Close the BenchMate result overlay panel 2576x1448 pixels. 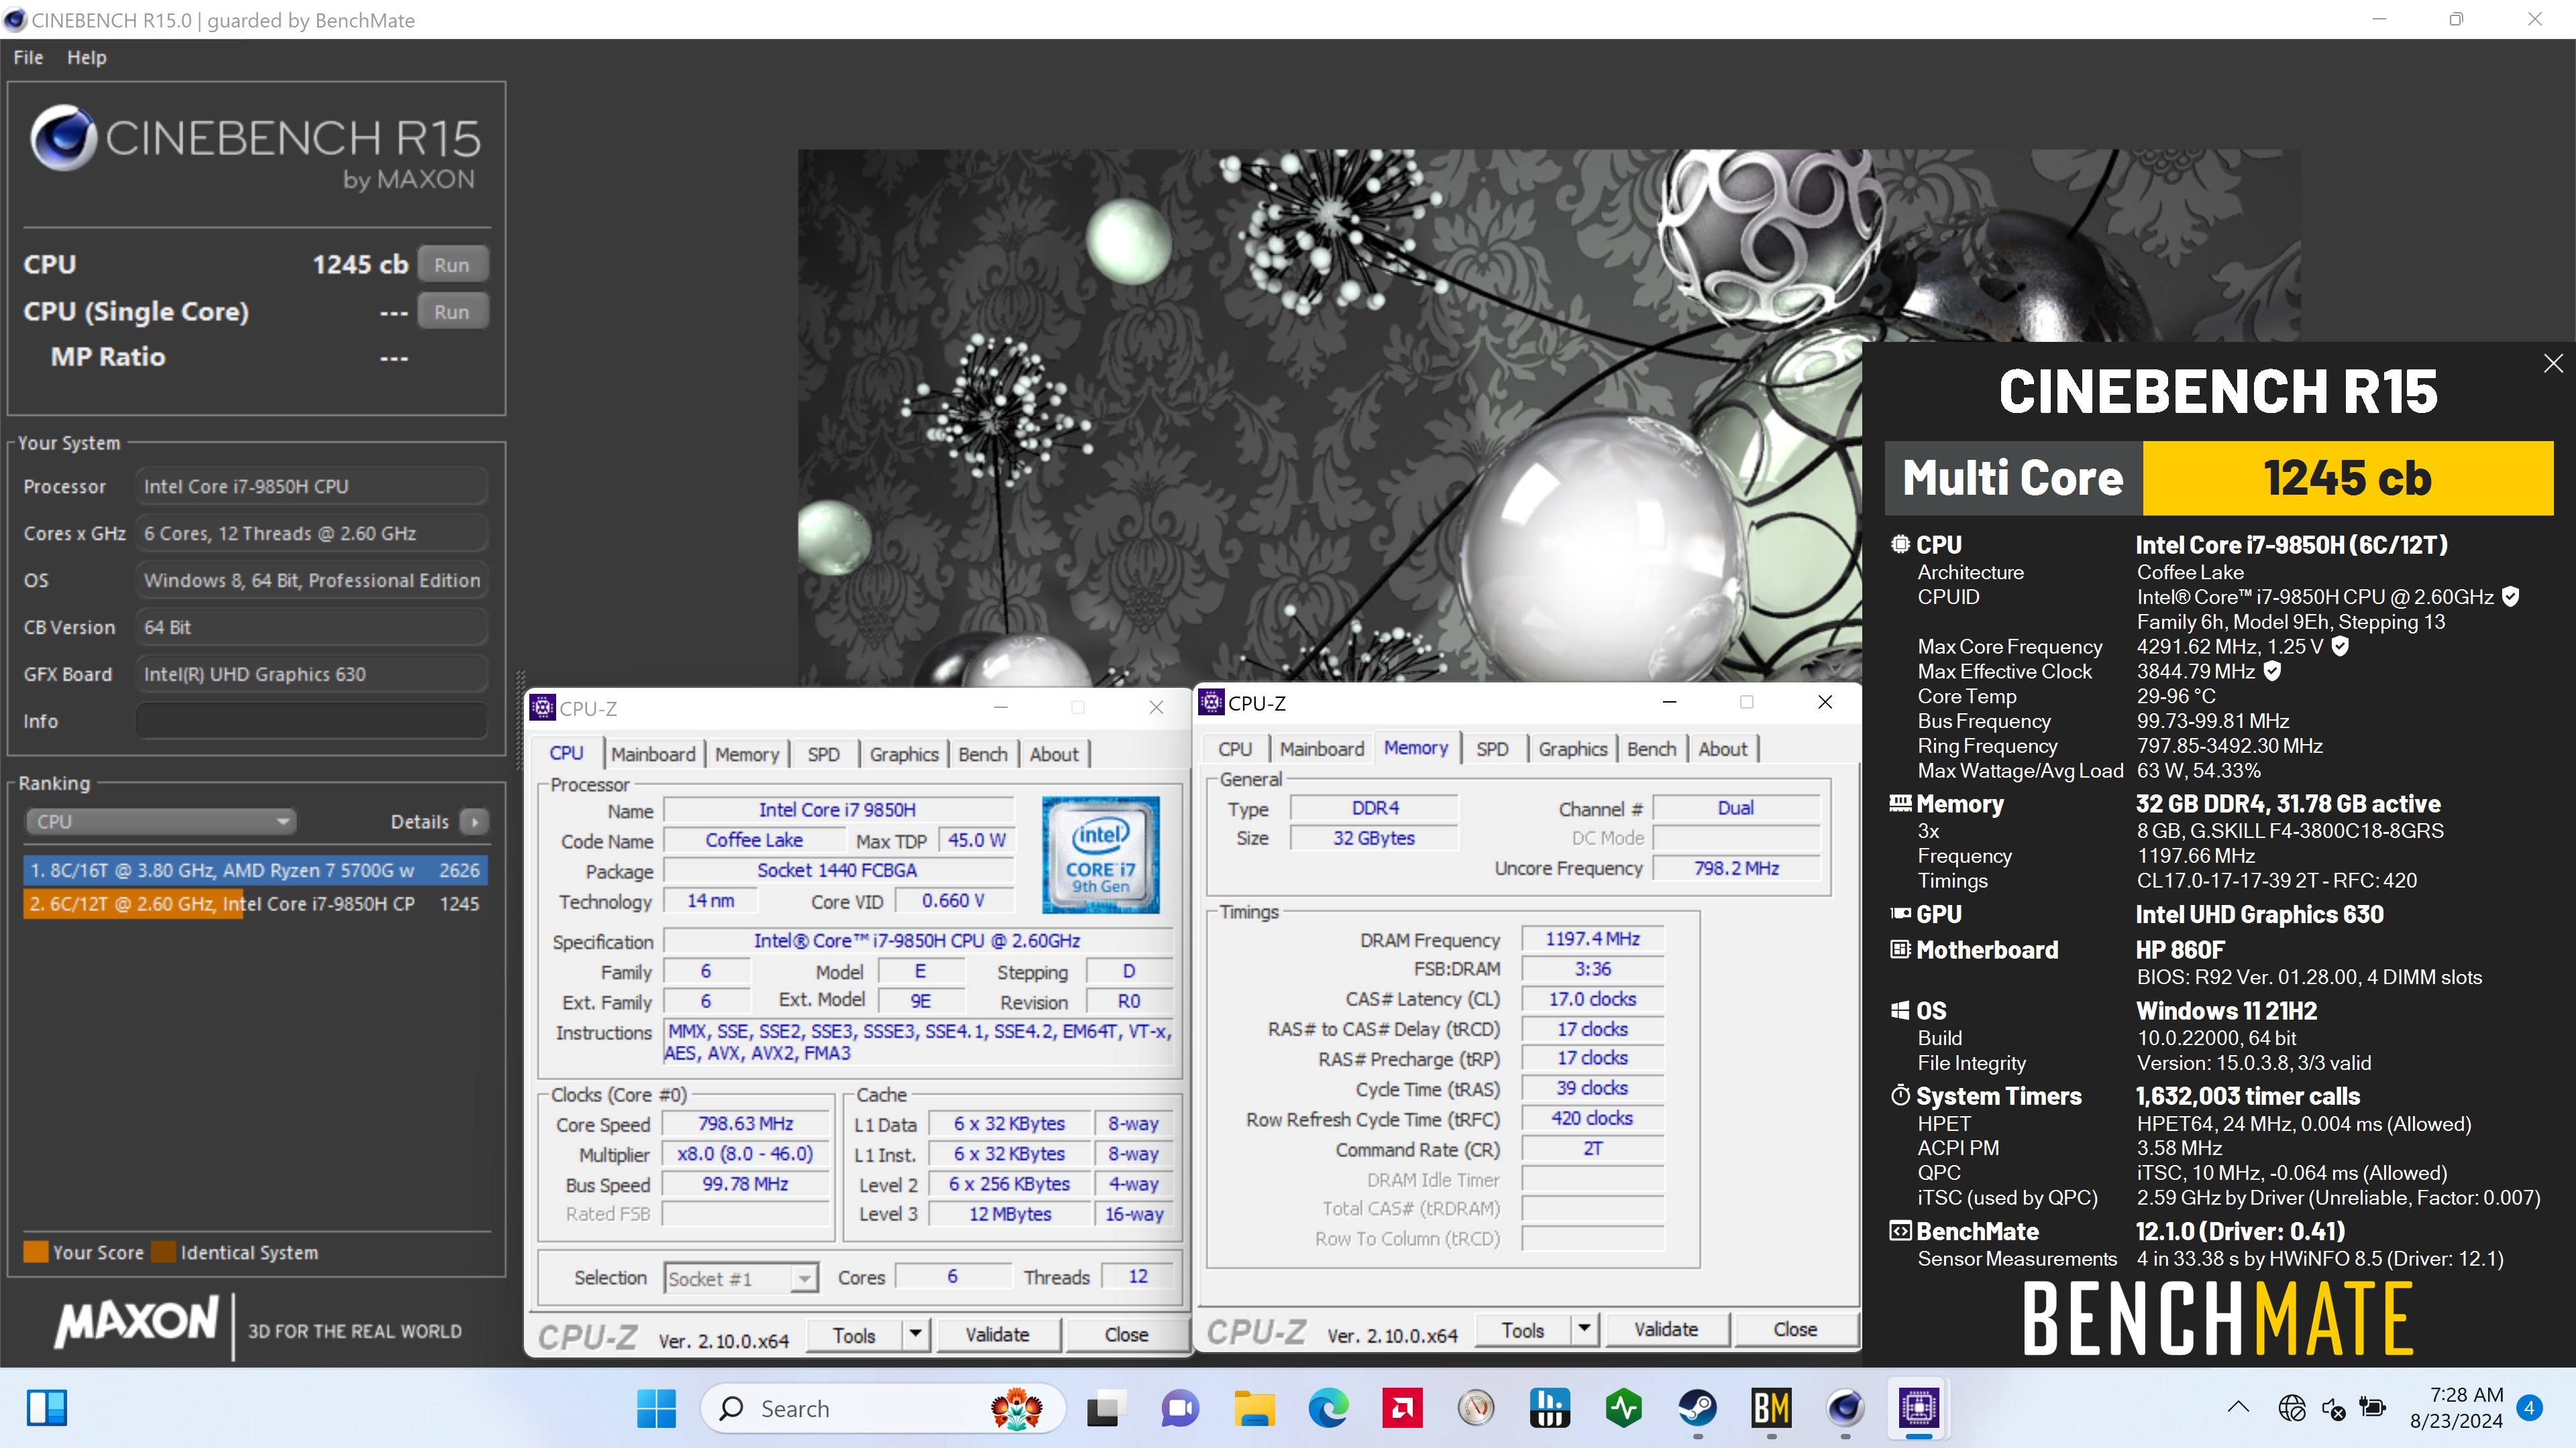[2553, 364]
